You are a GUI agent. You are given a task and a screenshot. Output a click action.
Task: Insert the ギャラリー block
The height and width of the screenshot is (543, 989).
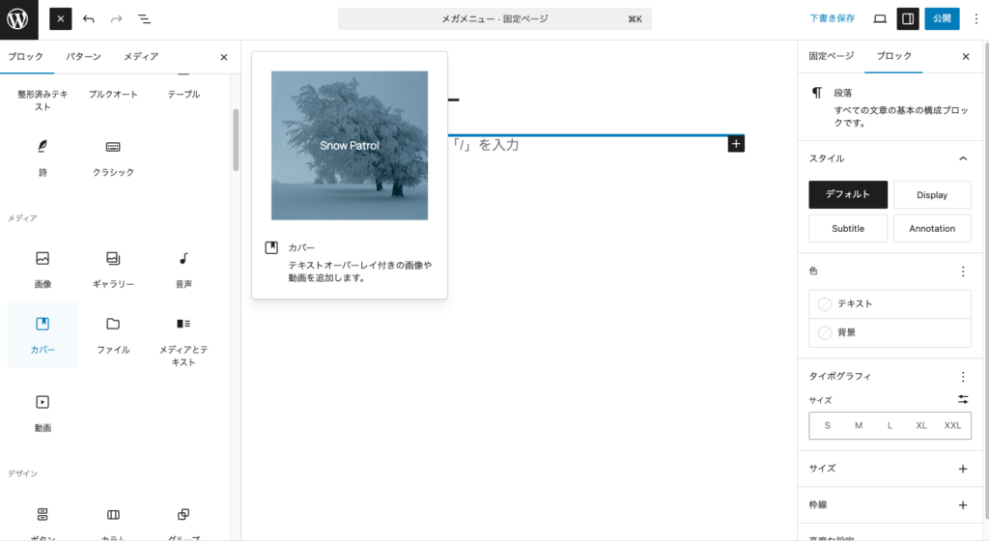click(x=113, y=270)
